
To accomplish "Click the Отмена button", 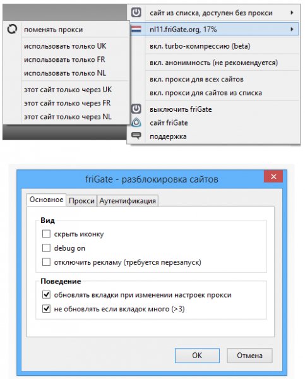I will (249, 355).
